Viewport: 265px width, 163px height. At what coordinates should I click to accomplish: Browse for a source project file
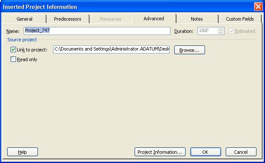point(189,50)
